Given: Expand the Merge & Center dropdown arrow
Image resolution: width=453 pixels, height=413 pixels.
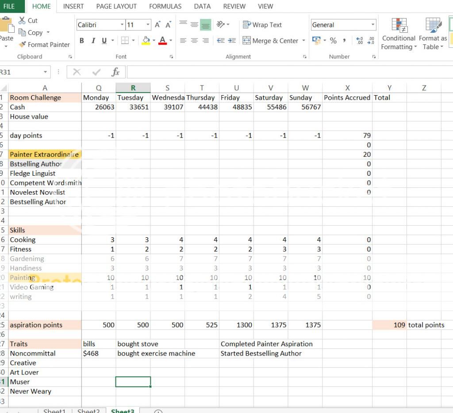Looking at the screenshot, I should [x=303, y=41].
